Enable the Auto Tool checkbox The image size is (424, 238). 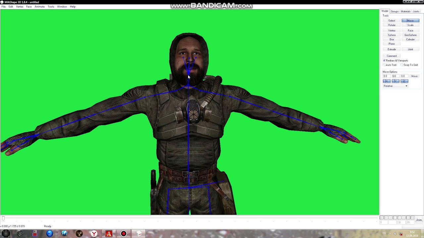click(x=385, y=65)
